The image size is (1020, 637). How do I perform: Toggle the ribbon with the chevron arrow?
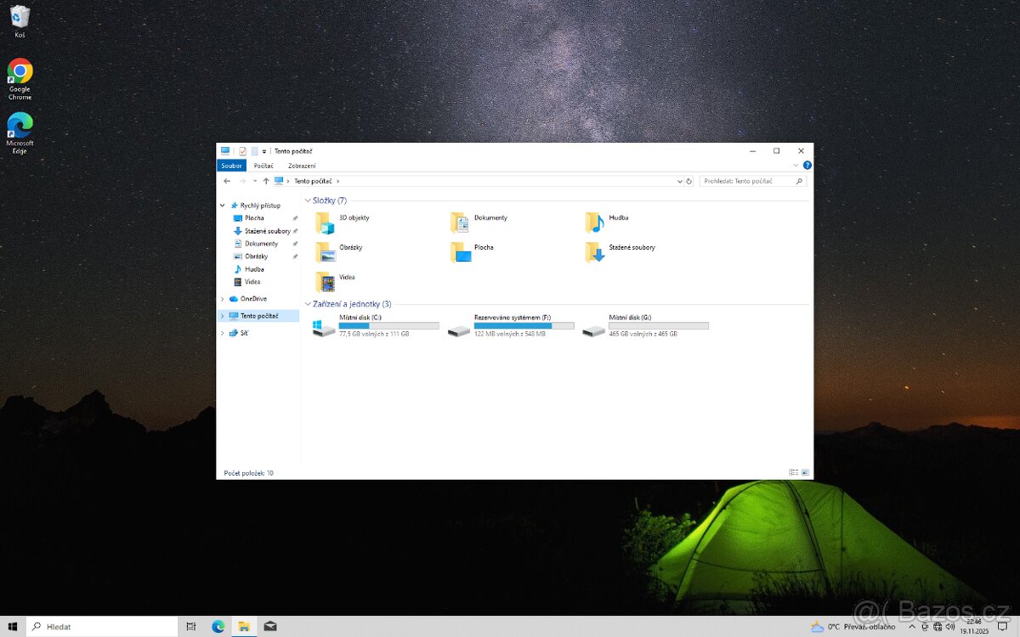pyautogui.click(x=796, y=165)
